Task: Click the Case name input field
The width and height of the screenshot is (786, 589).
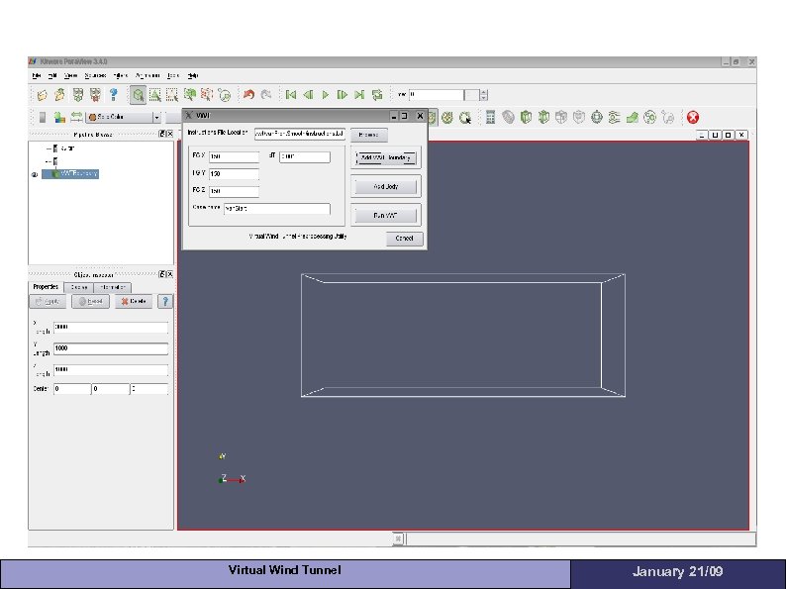Action: click(277, 208)
